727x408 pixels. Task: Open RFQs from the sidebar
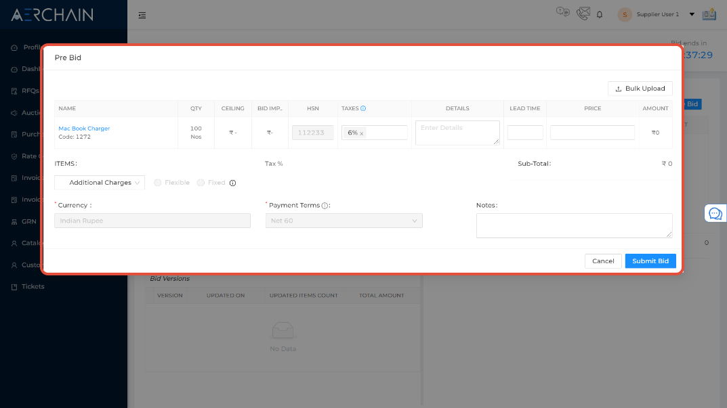pos(30,91)
